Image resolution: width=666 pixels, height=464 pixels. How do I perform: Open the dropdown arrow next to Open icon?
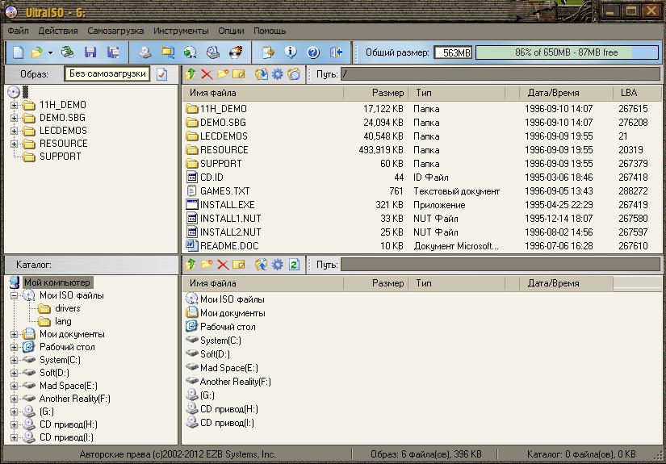click(50, 52)
